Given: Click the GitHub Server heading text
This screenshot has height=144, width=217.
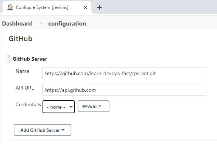Looking at the screenshot, I should click(30, 59).
